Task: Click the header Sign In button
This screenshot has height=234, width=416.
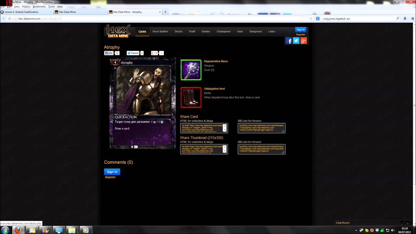Action: pyautogui.click(x=301, y=30)
